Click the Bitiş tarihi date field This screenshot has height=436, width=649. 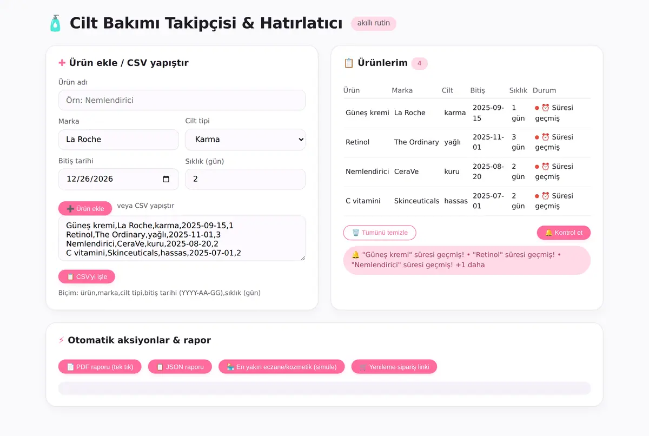[118, 179]
